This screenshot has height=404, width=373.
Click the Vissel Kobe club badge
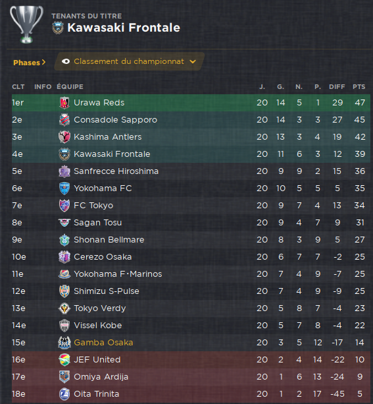64,326
